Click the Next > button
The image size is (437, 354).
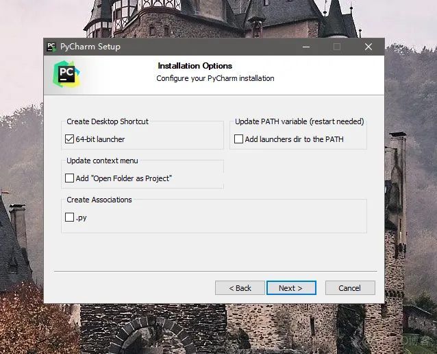291,288
